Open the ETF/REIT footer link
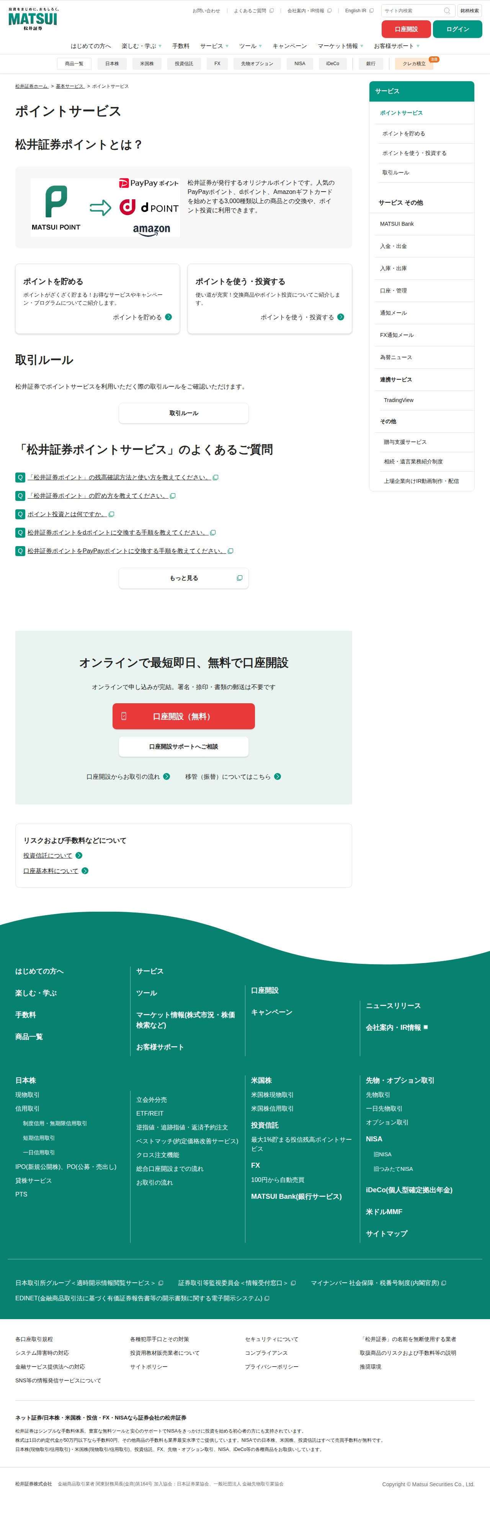The width and height of the screenshot is (490, 1523). 150,1113
